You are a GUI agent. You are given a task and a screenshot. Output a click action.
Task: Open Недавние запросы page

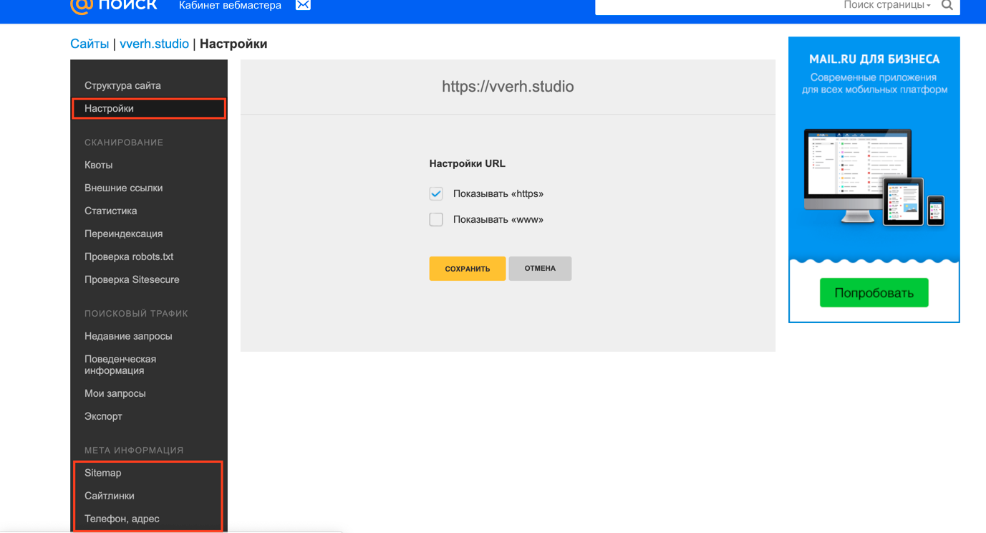pyautogui.click(x=128, y=336)
